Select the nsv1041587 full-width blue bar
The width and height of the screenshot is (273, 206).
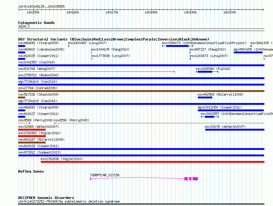click(x=141, y=65)
